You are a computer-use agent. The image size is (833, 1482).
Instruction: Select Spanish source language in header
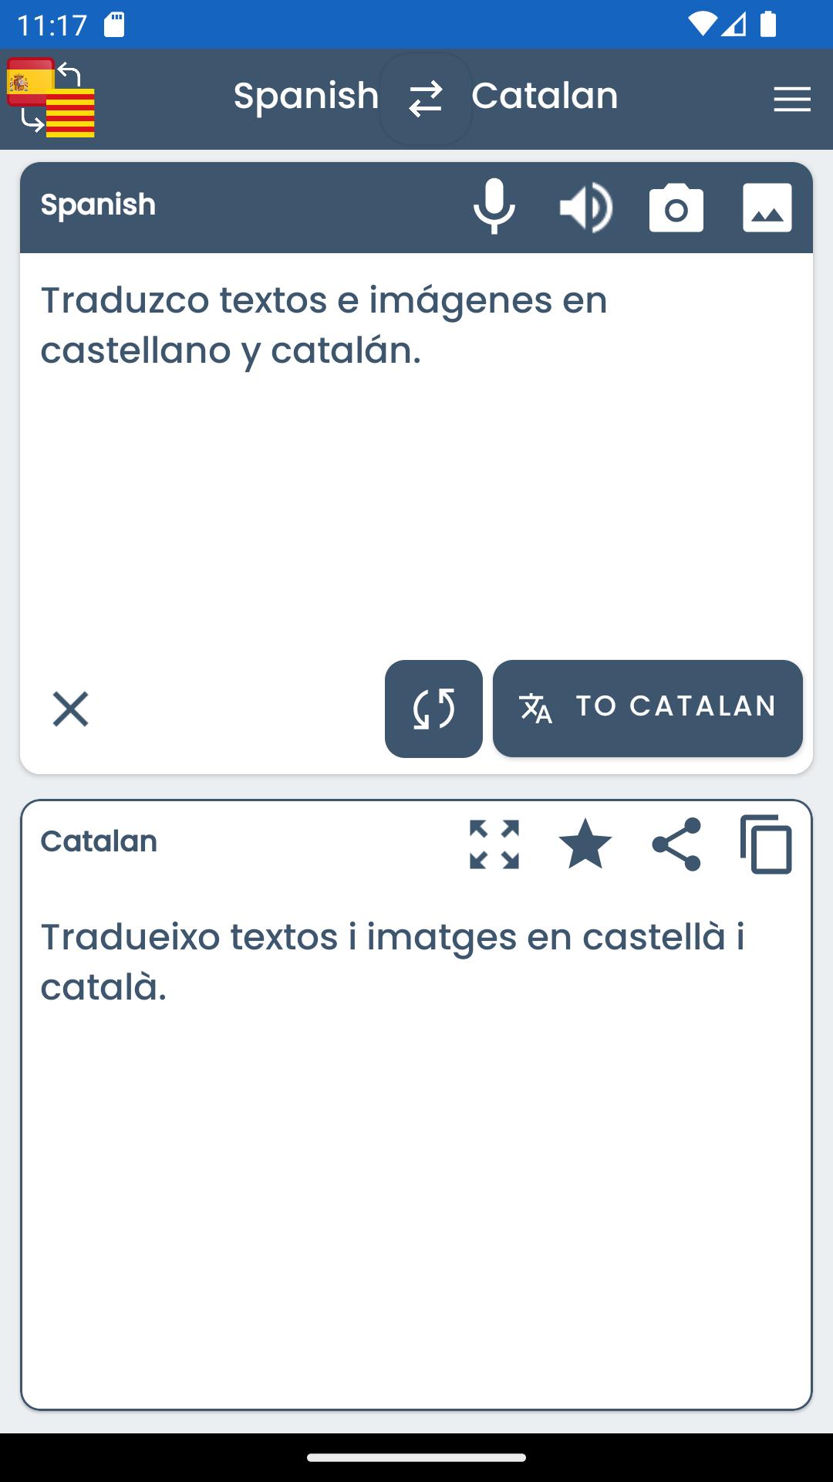[x=306, y=96]
